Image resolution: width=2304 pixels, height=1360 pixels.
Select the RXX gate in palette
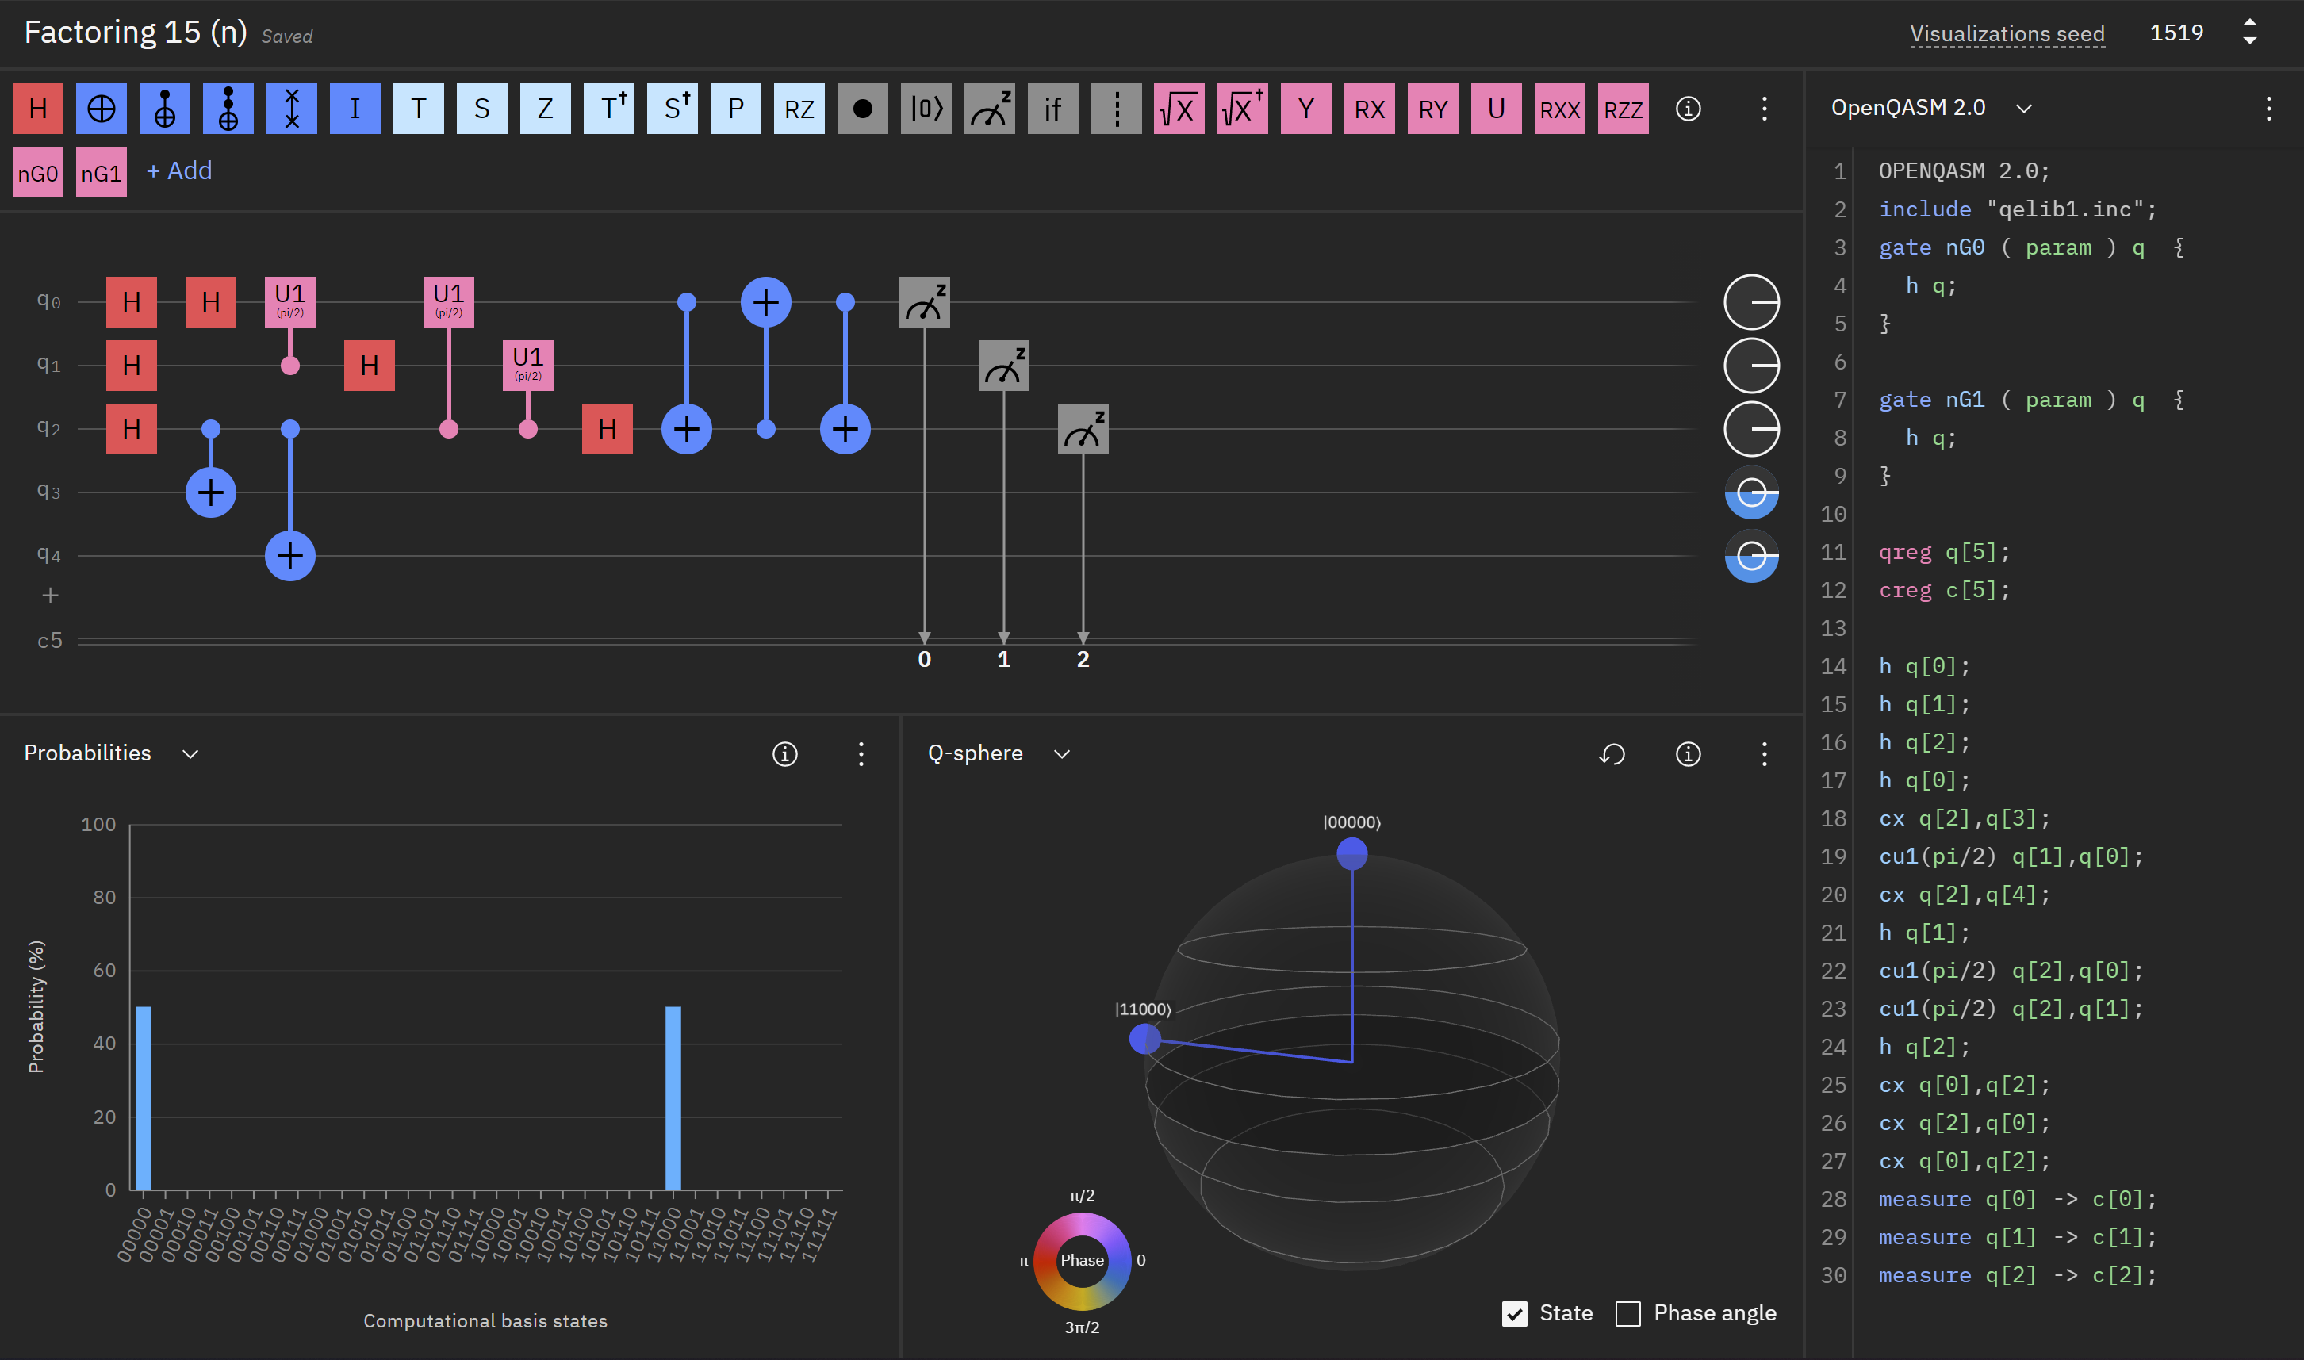(x=1560, y=109)
